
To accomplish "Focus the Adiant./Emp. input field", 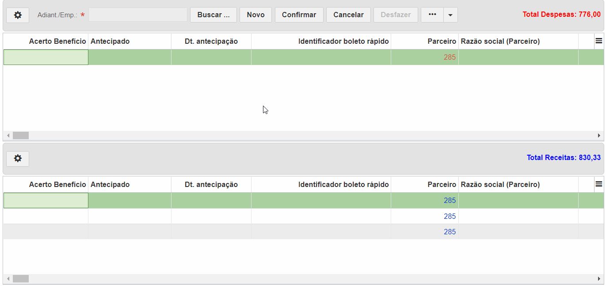I will (138, 15).
